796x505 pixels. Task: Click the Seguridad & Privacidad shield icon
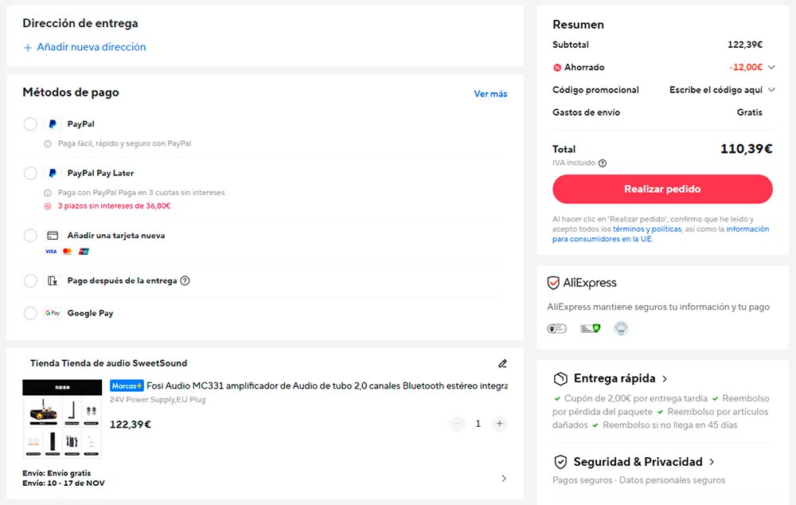(x=560, y=462)
